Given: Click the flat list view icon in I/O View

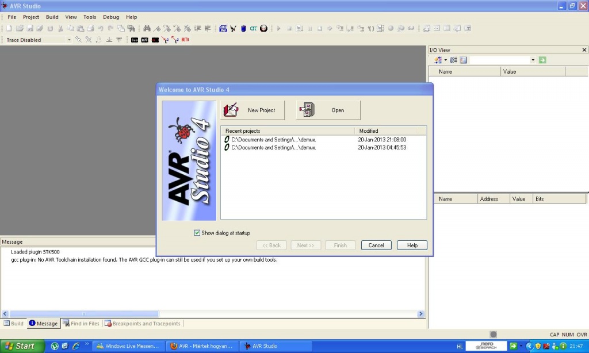Looking at the screenshot, I should pos(464,60).
